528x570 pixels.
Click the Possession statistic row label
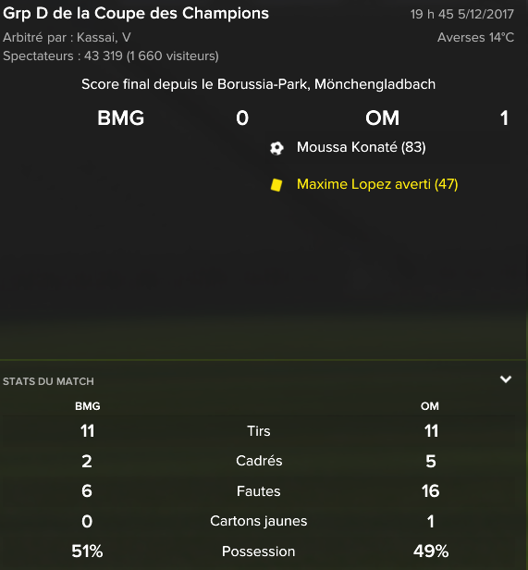tap(259, 551)
